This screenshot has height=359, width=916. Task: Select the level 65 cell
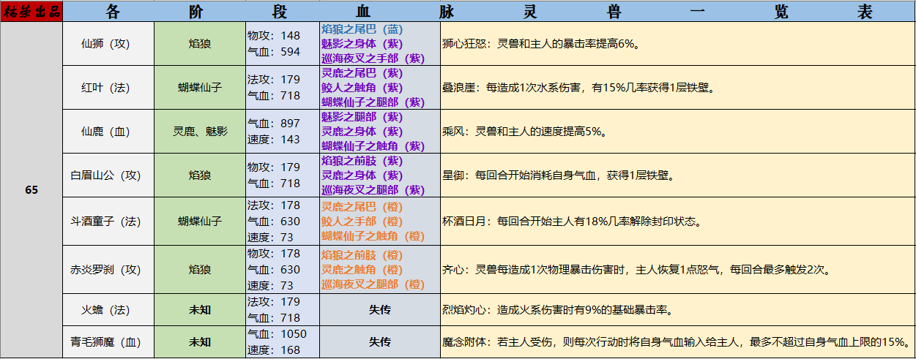tap(31, 190)
